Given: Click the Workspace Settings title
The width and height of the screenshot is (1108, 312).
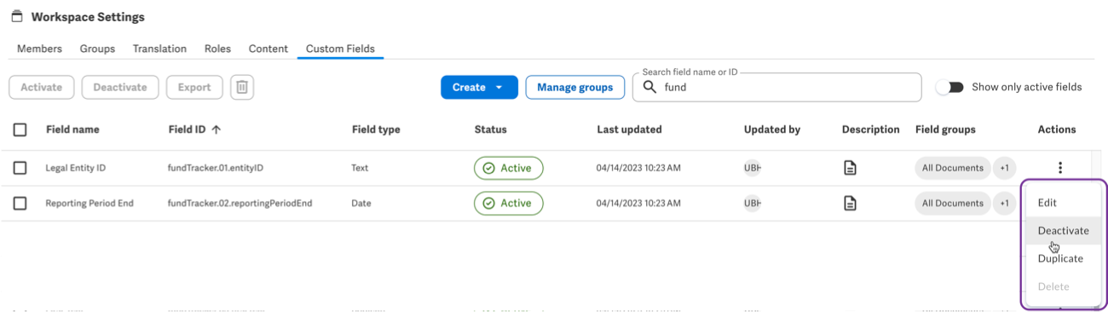Looking at the screenshot, I should 88,17.
